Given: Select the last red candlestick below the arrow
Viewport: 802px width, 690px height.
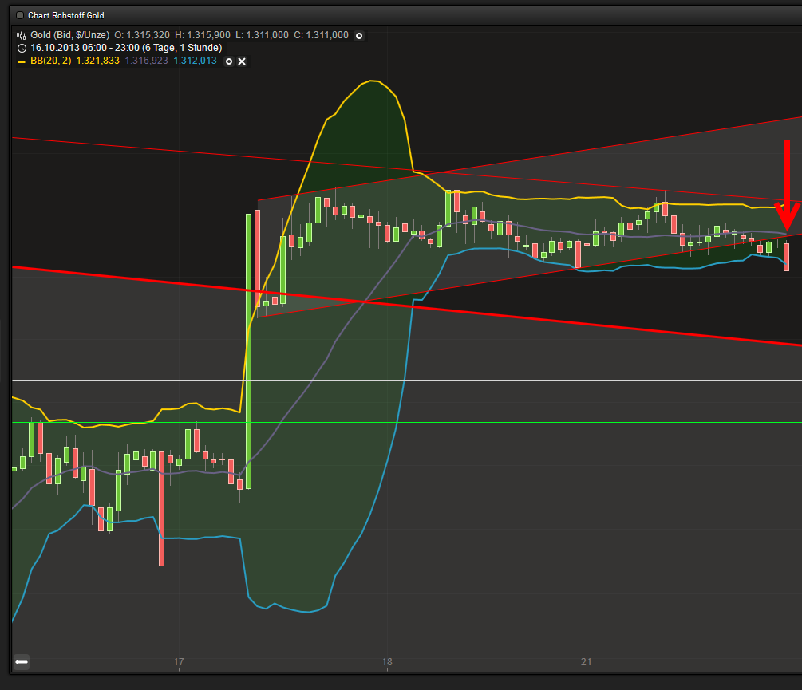Looking at the screenshot, I should (785, 255).
